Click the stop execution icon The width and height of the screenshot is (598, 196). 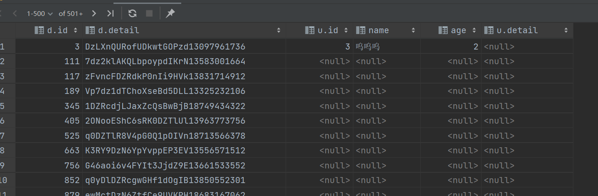coord(149,13)
